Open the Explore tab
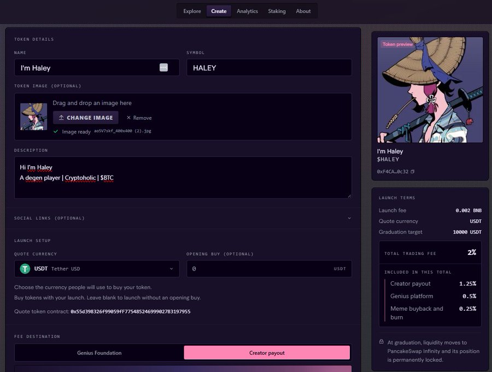This screenshot has height=372, width=492. coord(192,11)
